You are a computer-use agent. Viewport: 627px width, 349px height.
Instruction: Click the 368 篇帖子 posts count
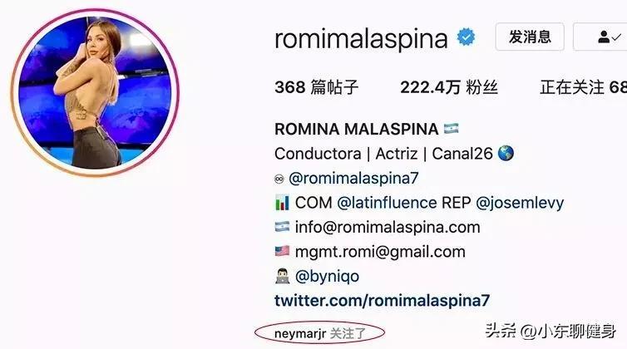tap(316, 87)
